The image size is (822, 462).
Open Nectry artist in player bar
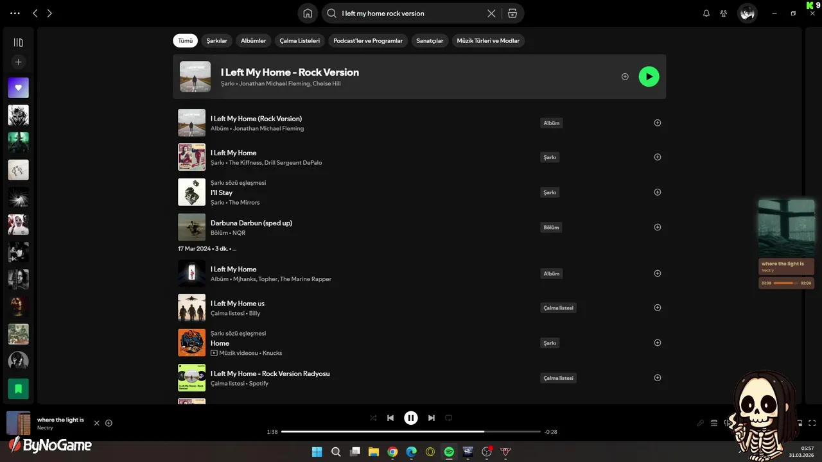45,428
